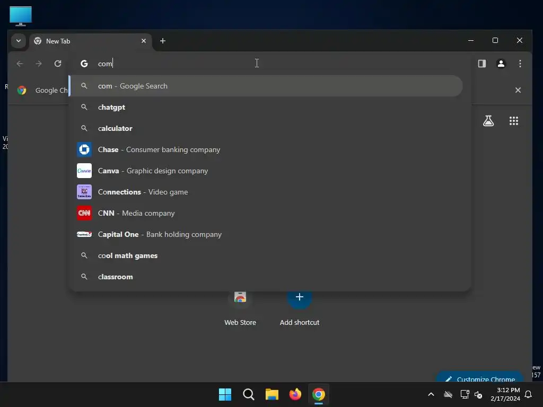Click the Reload page icon
The height and width of the screenshot is (407, 543).
tap(58, 64)
